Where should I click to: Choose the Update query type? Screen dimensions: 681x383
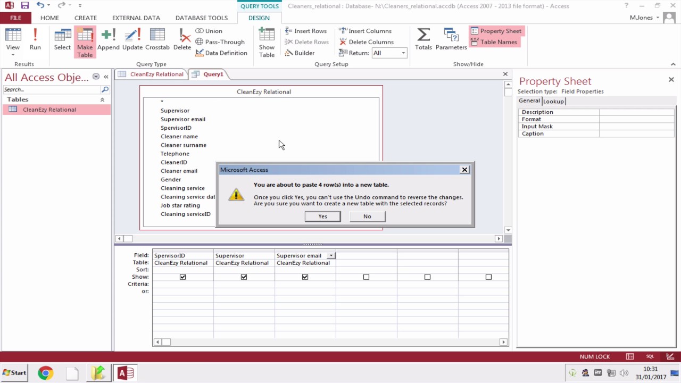132,39
